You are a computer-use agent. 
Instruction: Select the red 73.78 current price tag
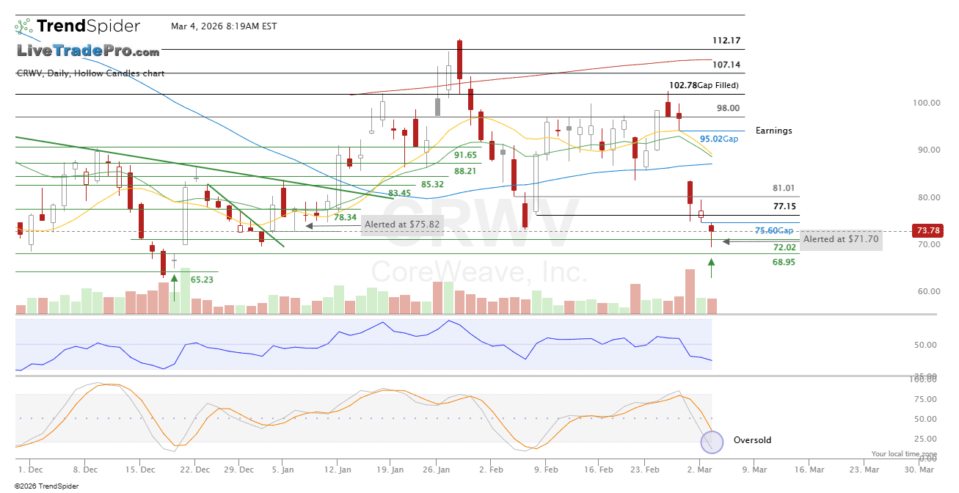(x=926, y=231)
